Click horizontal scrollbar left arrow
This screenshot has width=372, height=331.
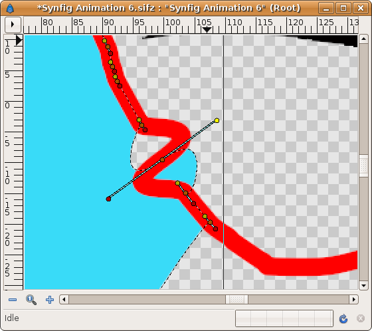(x=64, y=299)
